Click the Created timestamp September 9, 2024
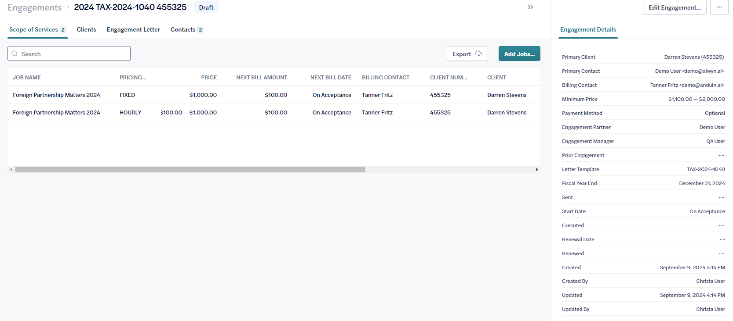733x321 pixels. pos(692,267)
